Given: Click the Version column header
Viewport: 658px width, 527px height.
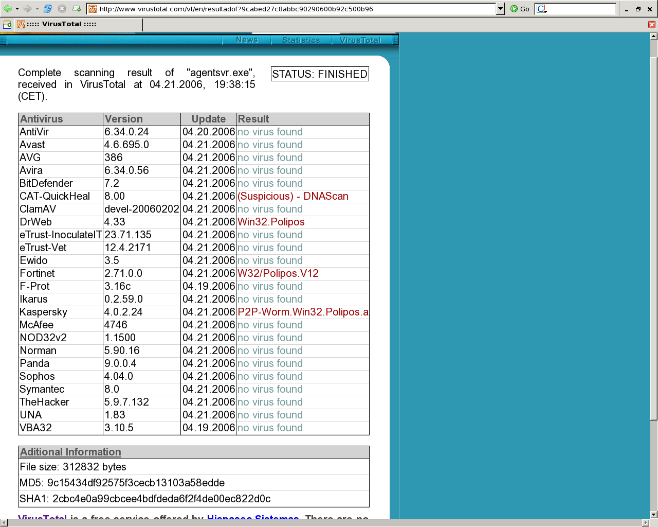Looking at the screenshot, I should click(x=142, y=119).
